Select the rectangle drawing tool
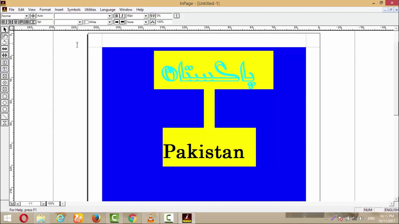The image size is (399, 224). [5, 96]
